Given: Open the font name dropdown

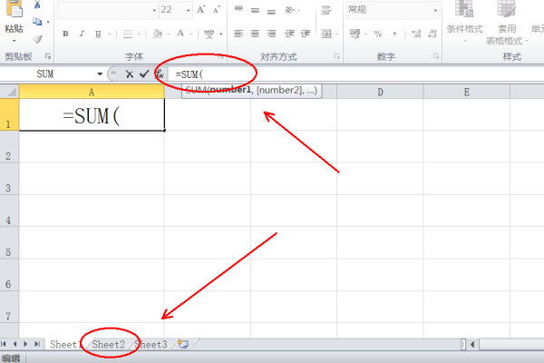Looking at the screenshot, I should tap(154, 10).
